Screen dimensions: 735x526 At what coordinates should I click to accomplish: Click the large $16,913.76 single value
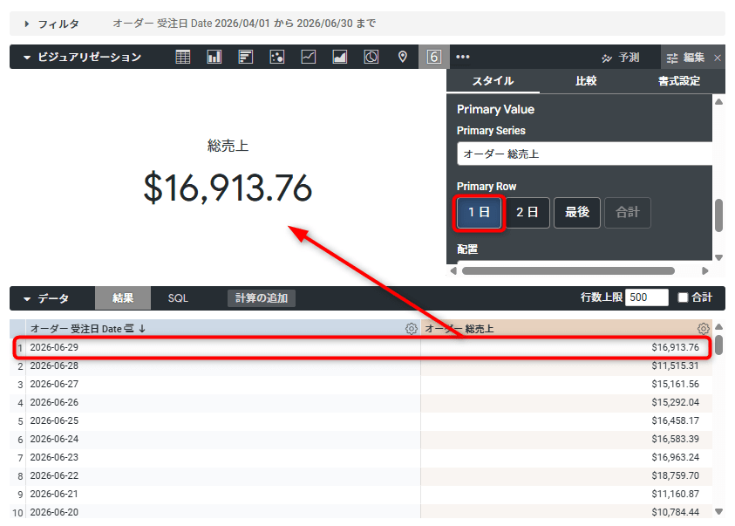228,188
